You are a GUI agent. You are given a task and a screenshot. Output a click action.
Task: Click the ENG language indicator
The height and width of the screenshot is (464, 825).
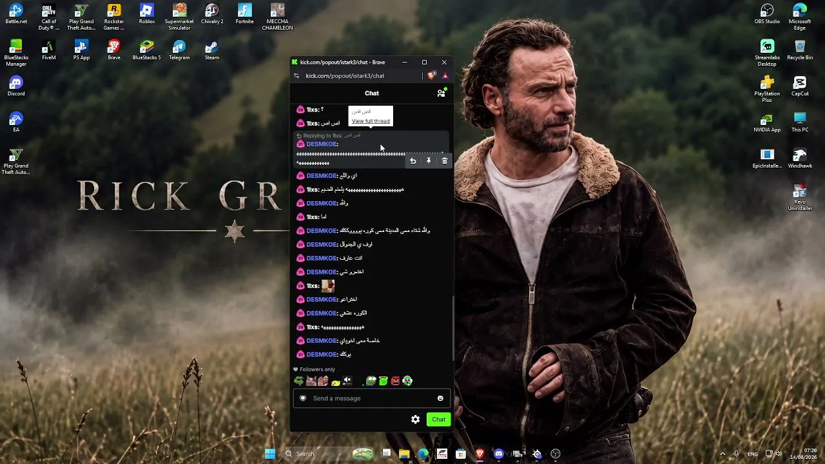[x=752, y=454]
